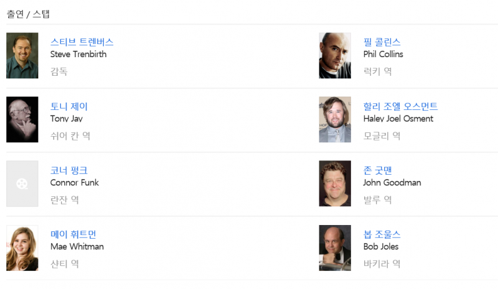The image size is (498, 289).
Task: Open the 스티브 트렌버스 director link
Action: [82, 42]
